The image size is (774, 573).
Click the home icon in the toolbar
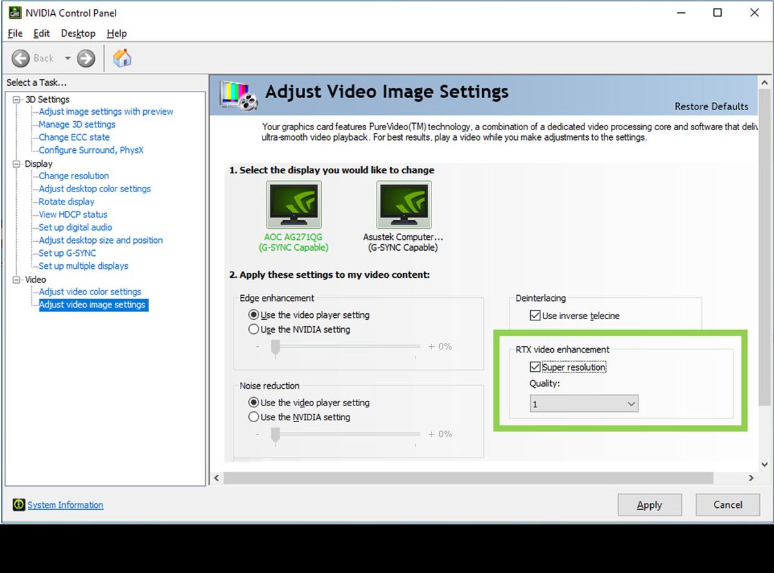121,57
